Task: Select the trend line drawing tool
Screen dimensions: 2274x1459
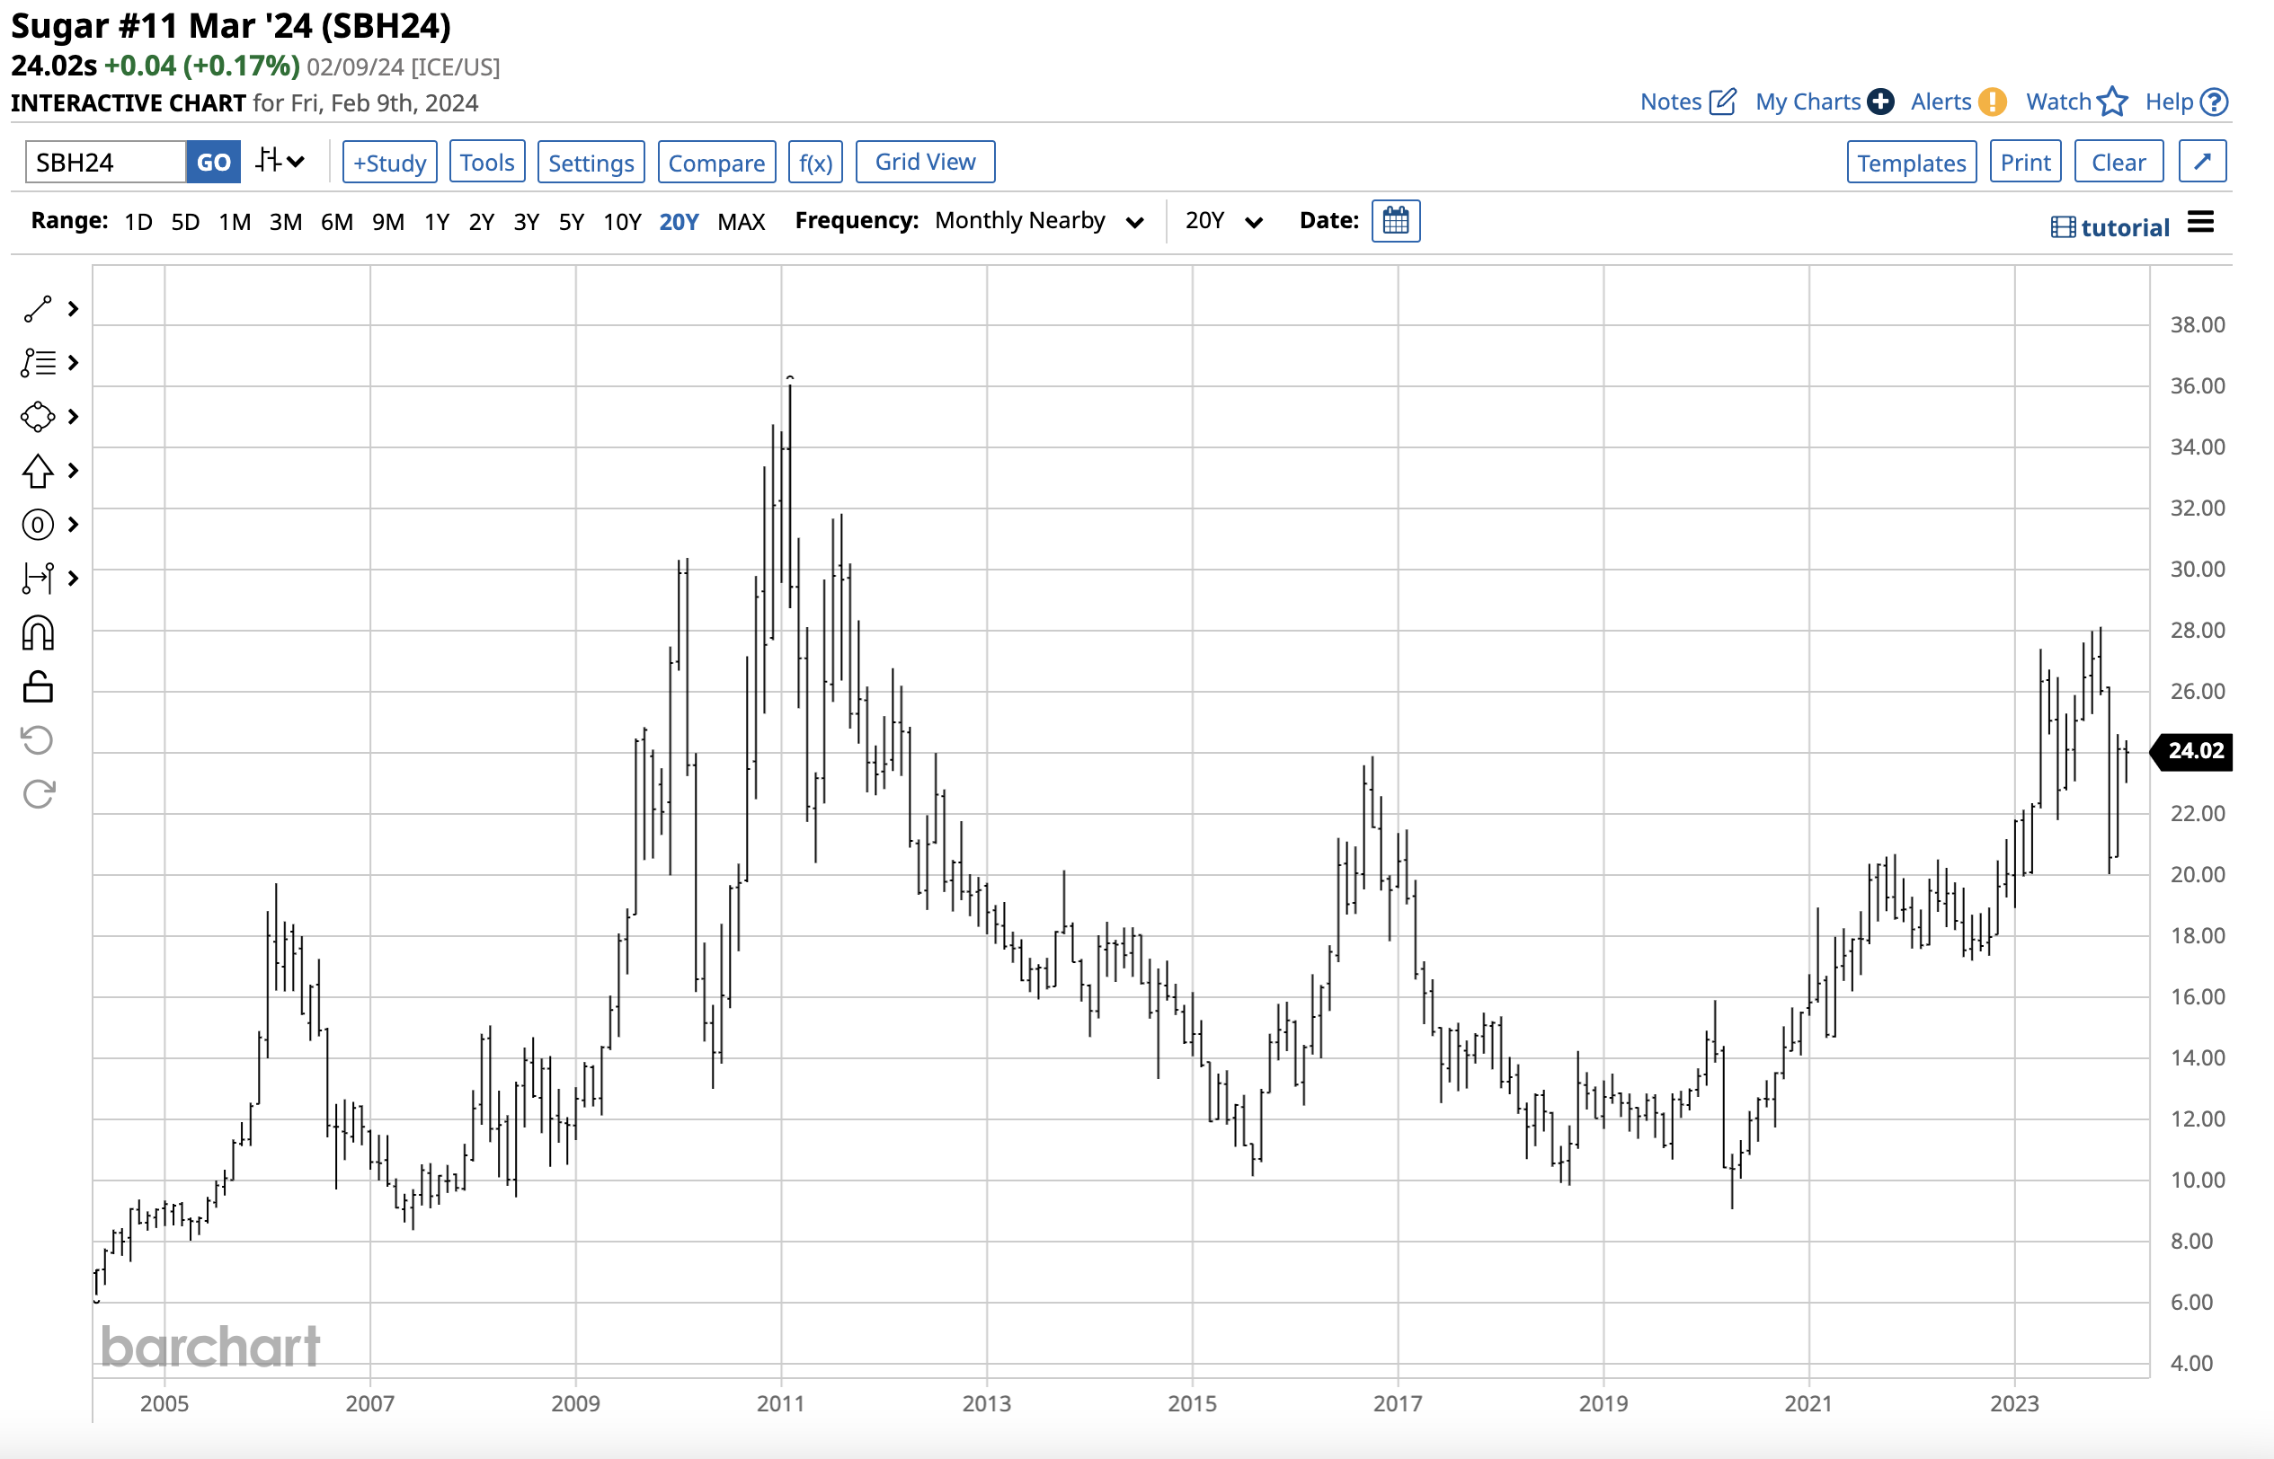Action: click(38, 309)
